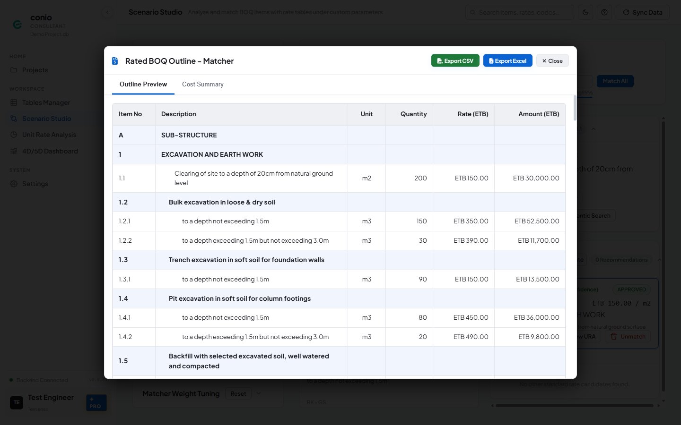Image resolution: width=681 pixels, height=425 pixels.
Task: Select the Clearing of site description
Action: click(x=253, y=178)
